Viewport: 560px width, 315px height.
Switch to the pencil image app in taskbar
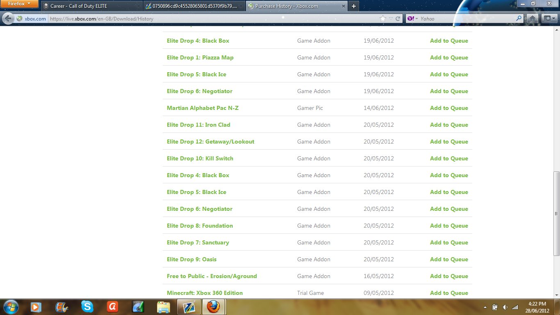click(x=189, y=306)
